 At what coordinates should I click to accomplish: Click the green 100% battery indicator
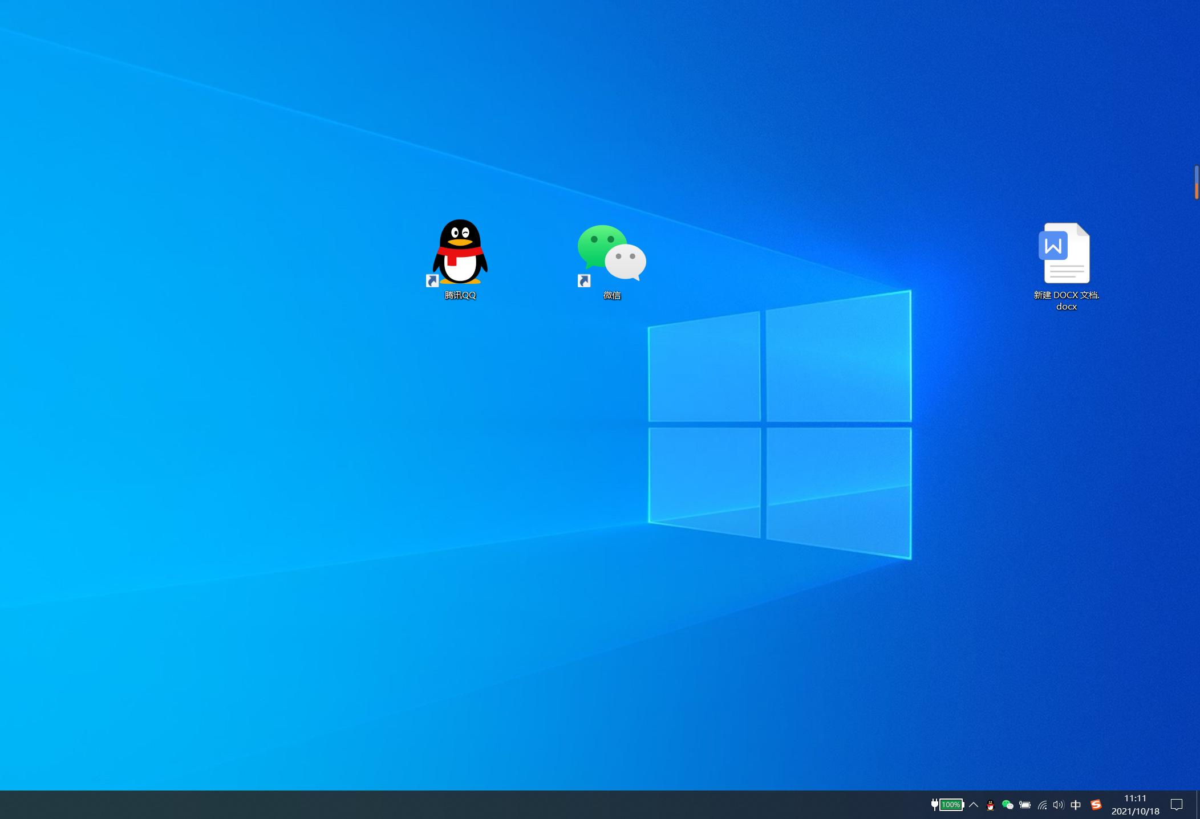click(x=951, y=805)
